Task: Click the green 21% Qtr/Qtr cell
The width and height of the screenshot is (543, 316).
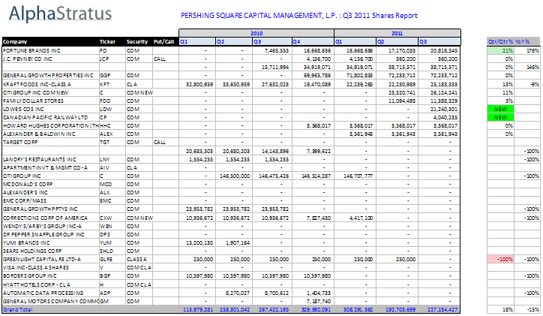Action: (500, 50)
